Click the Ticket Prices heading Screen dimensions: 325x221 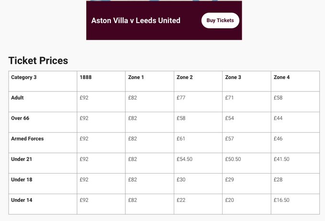pyautogui.click(x=38, y=60)
